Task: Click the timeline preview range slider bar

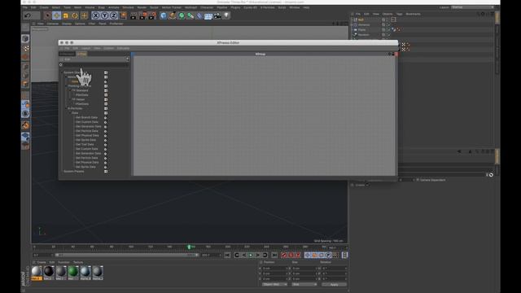Action: coord(127,255)
